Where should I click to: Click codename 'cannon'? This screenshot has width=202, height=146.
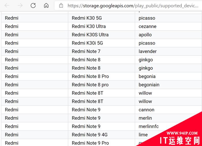point(147,110)
